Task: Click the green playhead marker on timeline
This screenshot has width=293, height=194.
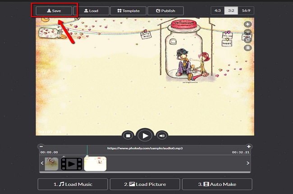Action: click(87, 151)
